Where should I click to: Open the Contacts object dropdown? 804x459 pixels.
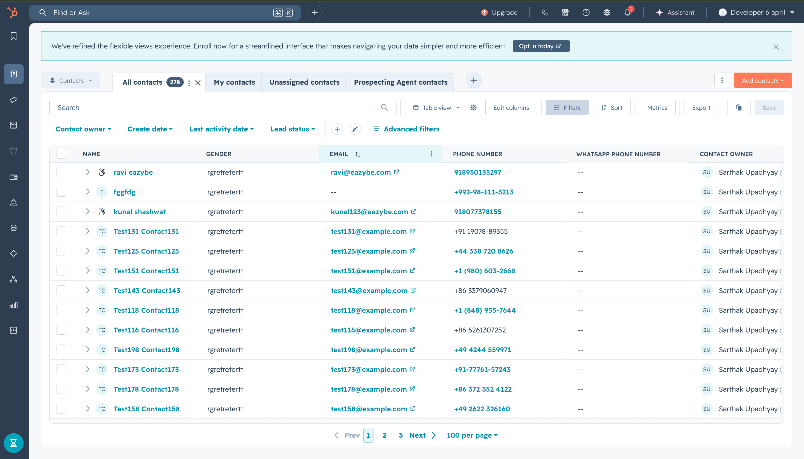tap(71, 81)
